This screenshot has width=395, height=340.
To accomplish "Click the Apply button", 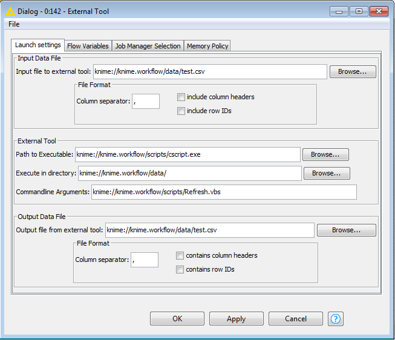I will click(236, 319).
